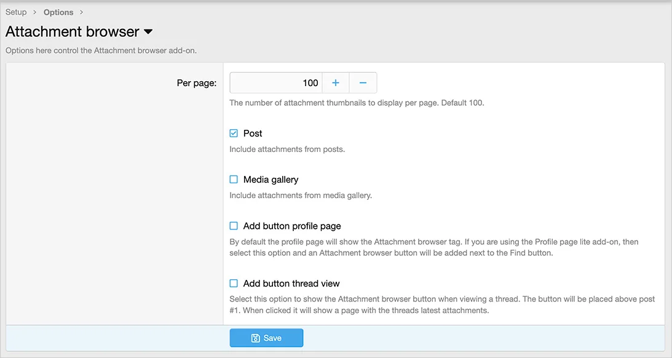Tick the Add button profile page checkbox
This screenshot has width=672, height=358.
click(234, 226)
